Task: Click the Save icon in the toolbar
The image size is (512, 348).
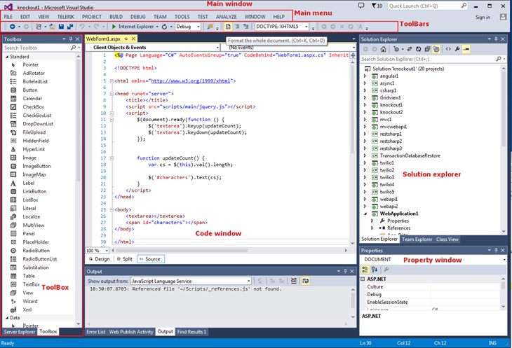Action: tap(61, 27)
